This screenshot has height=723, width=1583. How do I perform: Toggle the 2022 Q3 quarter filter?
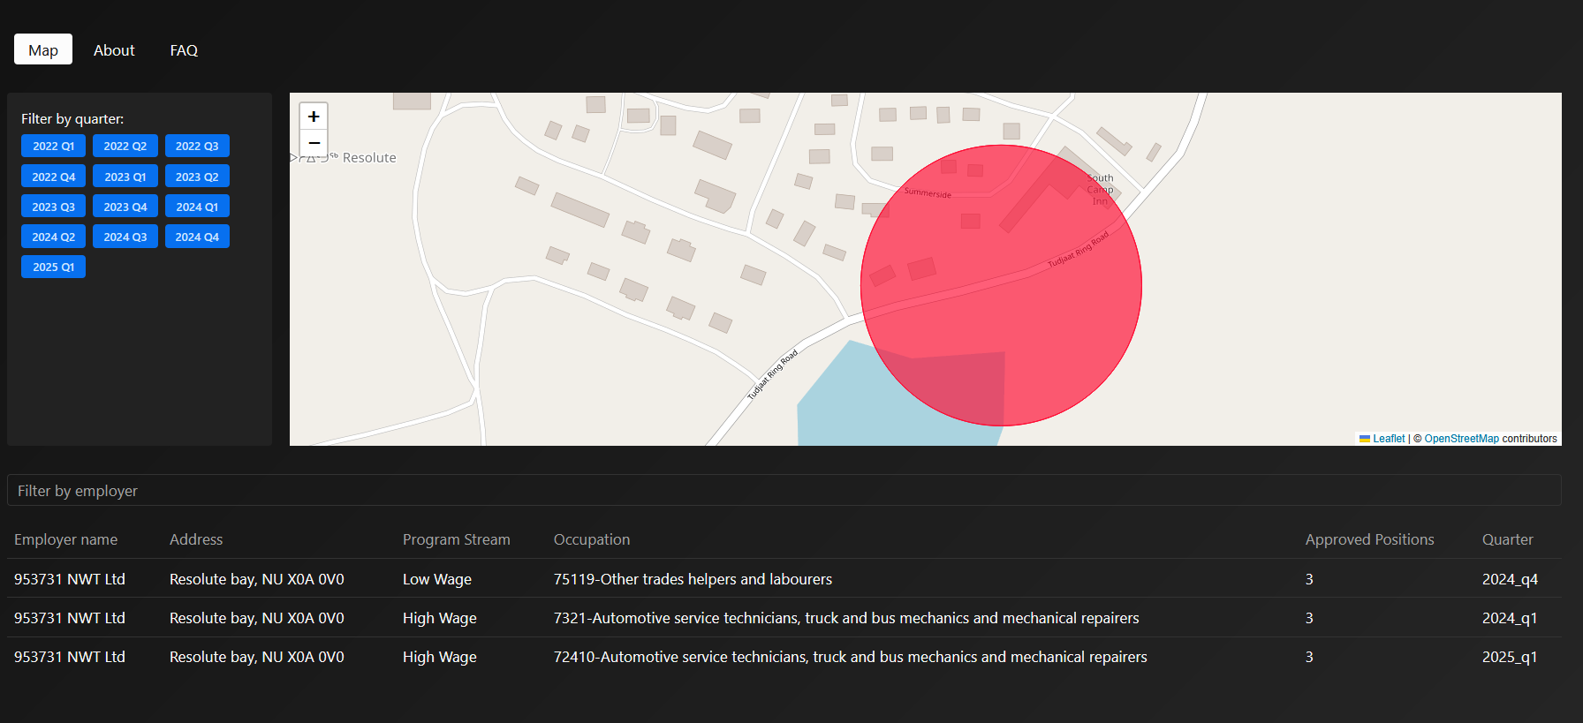click(x=197, y=146)
